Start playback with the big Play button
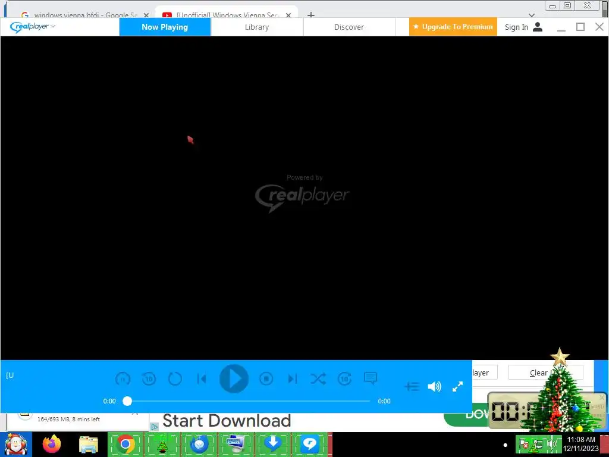Image resolution: width=609 pixels, height=457 pixels. 234,378
